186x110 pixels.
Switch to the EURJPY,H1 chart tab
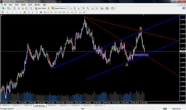pyautogui.click(x=17, y=105)
